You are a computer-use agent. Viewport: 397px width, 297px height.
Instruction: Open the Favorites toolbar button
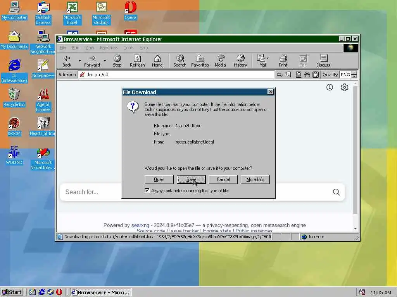coord(200,61)
